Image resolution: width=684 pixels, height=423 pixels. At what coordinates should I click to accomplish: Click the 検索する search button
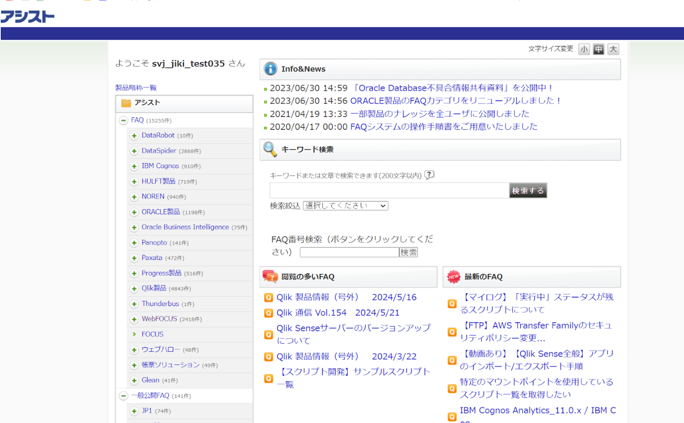(528, 190)
